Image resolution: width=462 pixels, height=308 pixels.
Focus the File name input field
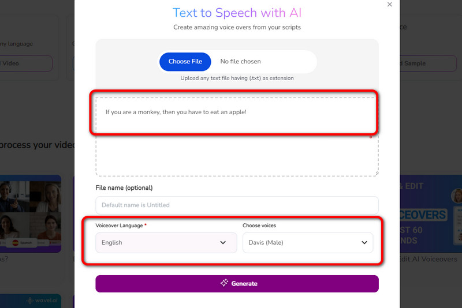[237, 205]
